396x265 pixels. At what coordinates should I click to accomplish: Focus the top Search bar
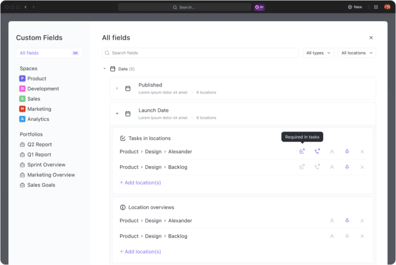185,7
